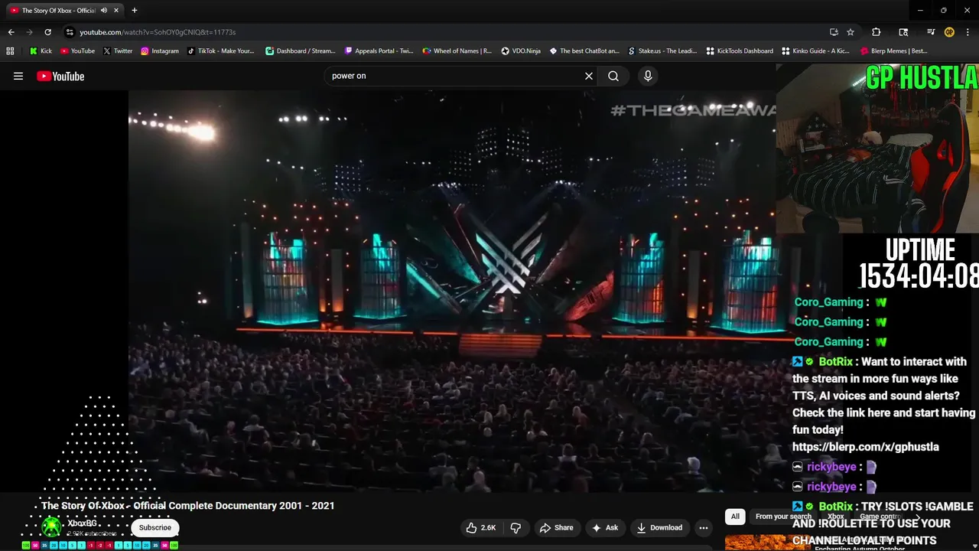
Task: Run search with the magnifier icon
Action: [613, 76]
